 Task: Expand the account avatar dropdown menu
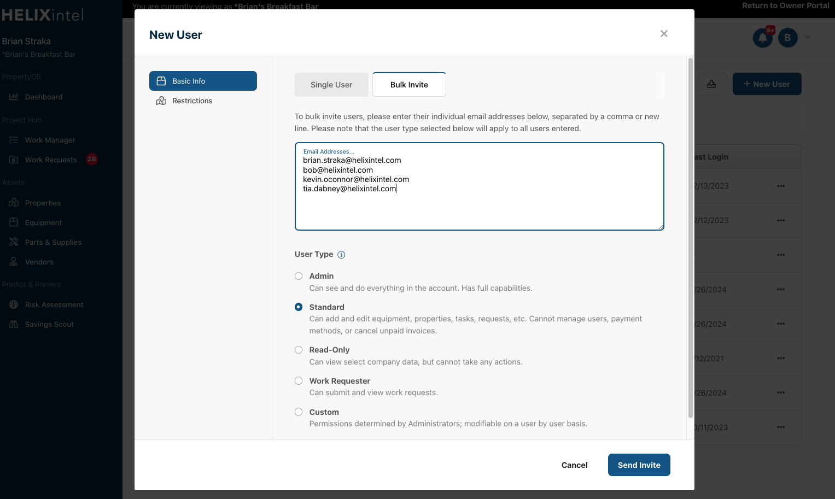808,37
